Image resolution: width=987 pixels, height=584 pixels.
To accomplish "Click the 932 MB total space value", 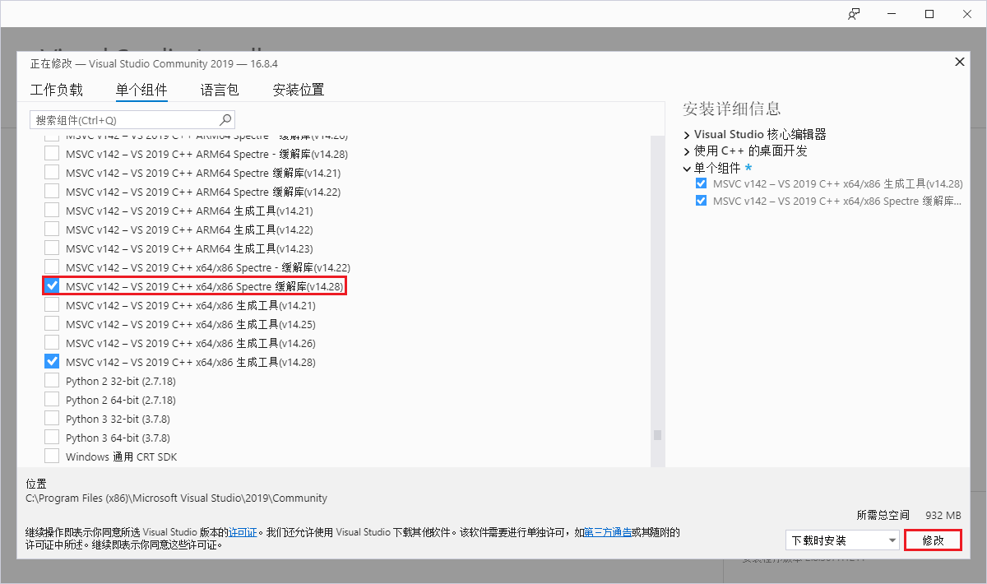I will [x=943, y=515].
